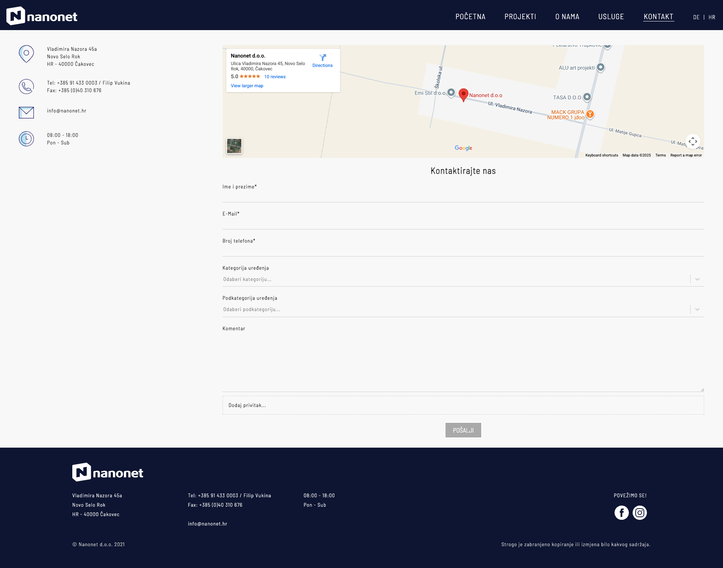This screenshot has height=568, width=723.
Task: Click the POŠALJI submit button
Action: tap(463, 430)
